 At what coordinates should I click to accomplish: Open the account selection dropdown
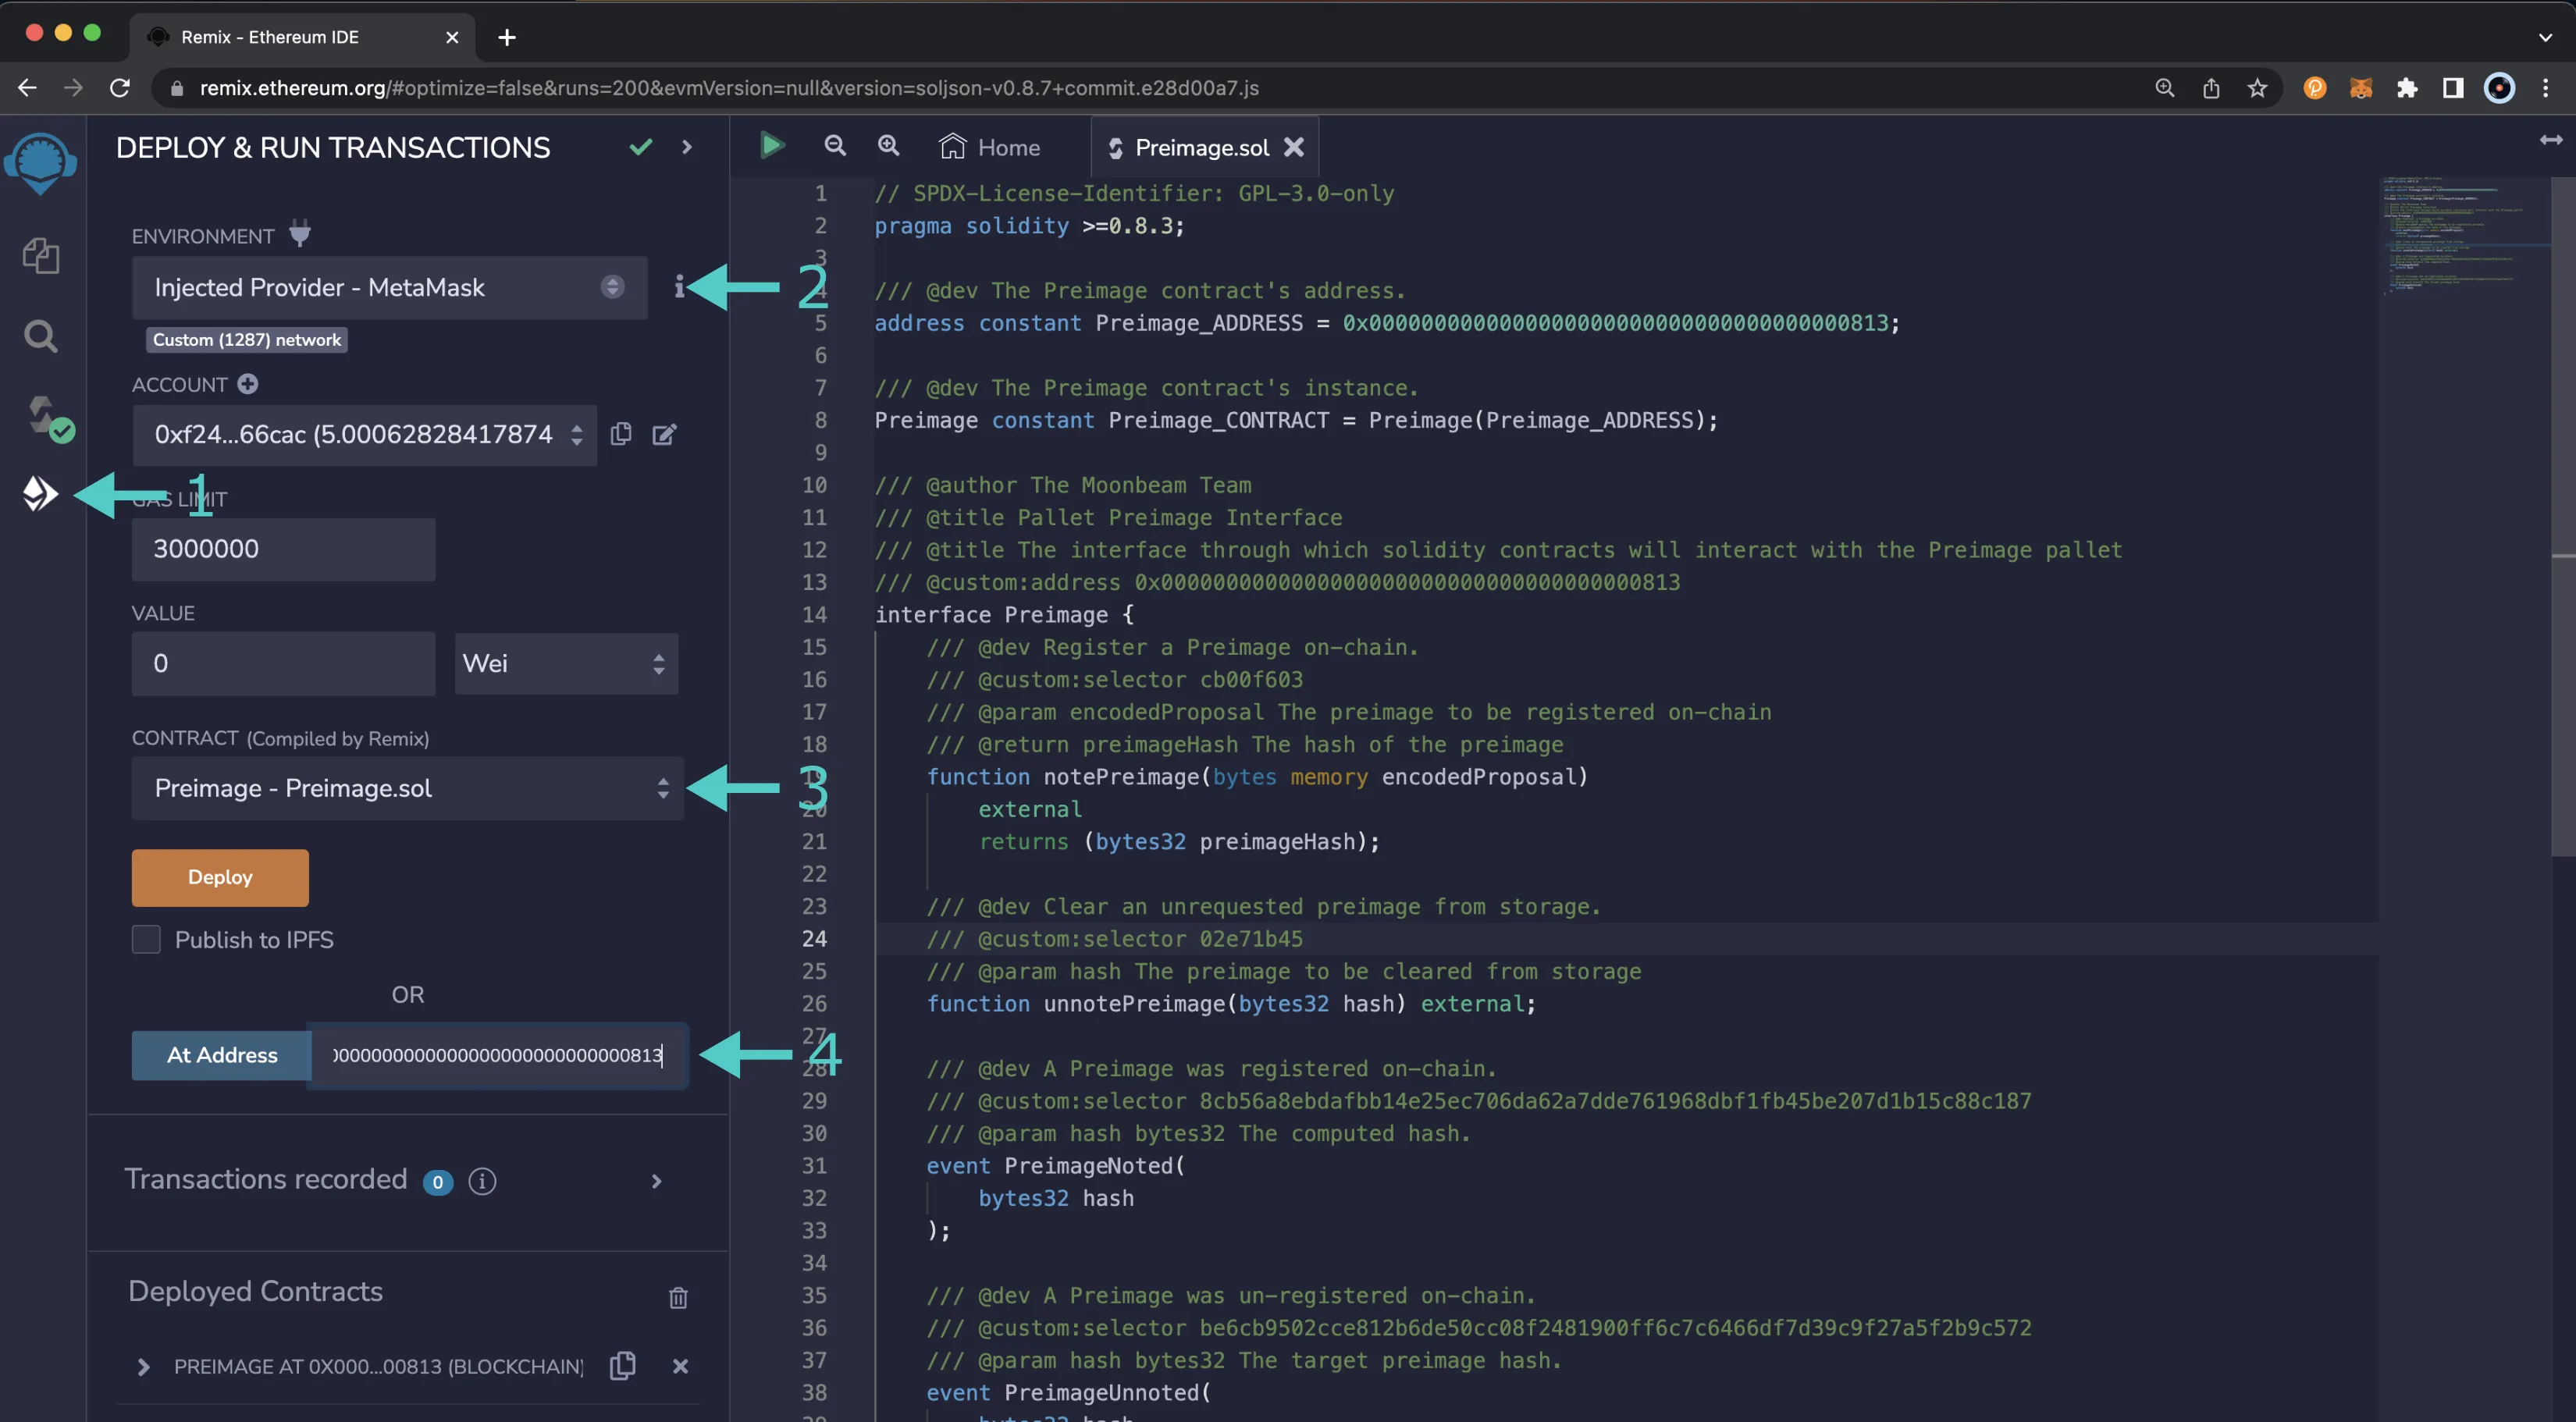(x=364, y=434)
